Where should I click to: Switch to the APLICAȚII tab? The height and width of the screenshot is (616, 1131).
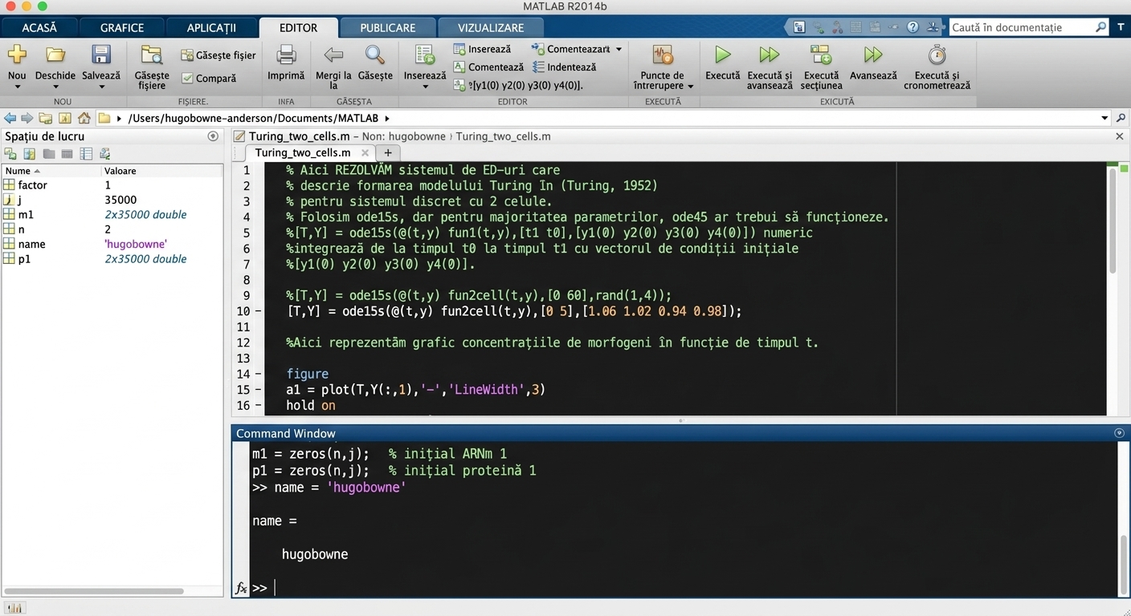[x=211, y=27]
